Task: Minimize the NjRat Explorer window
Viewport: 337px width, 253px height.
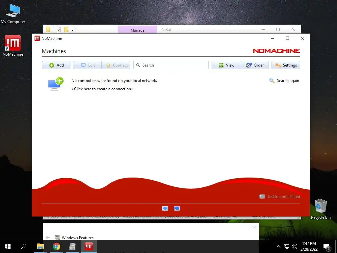Action: [x=263, y=29]
